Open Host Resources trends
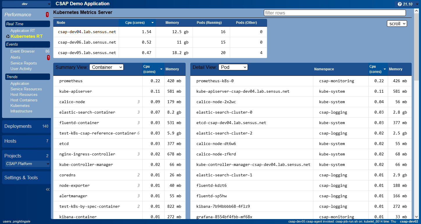The image size is (421, 224). (x=24, y=94)
